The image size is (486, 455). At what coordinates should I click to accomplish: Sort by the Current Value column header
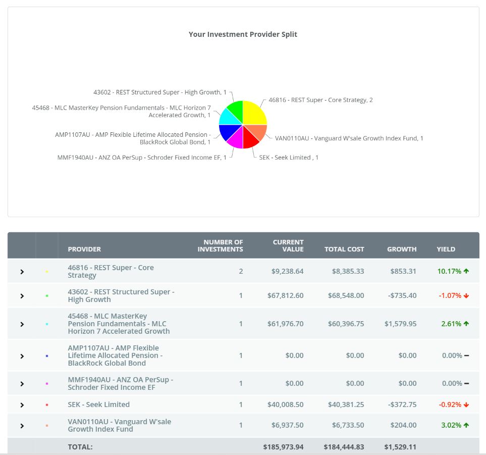288,245
